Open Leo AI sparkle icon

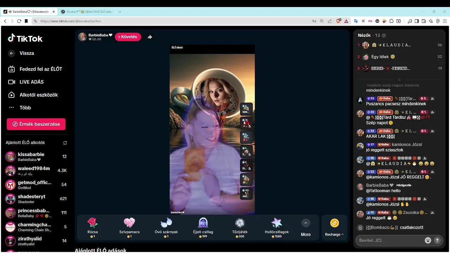point(431,21)
